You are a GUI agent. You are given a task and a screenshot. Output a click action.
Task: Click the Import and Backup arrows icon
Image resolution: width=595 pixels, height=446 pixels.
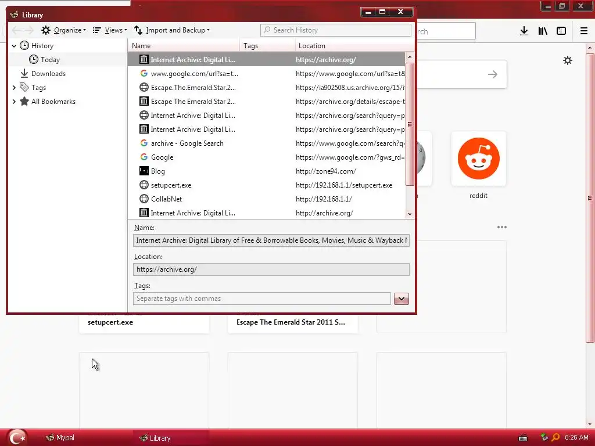point(138,30)
